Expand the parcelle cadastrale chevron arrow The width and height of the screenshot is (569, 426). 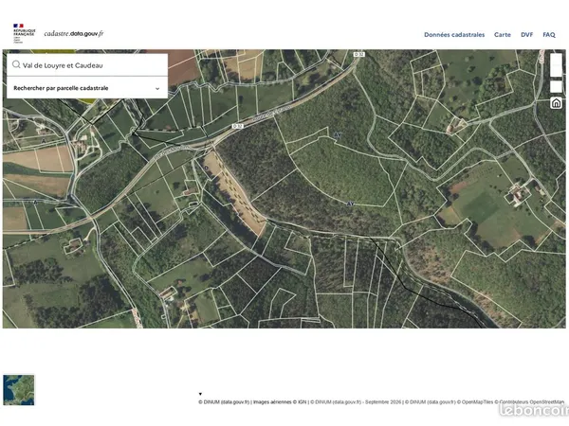pyautogui.click(x=157, y=88)
